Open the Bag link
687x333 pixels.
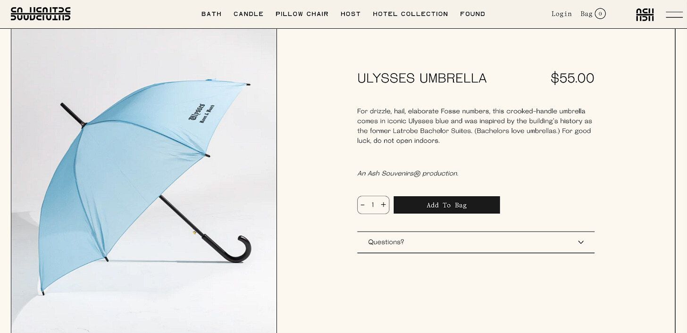point(586,14)
